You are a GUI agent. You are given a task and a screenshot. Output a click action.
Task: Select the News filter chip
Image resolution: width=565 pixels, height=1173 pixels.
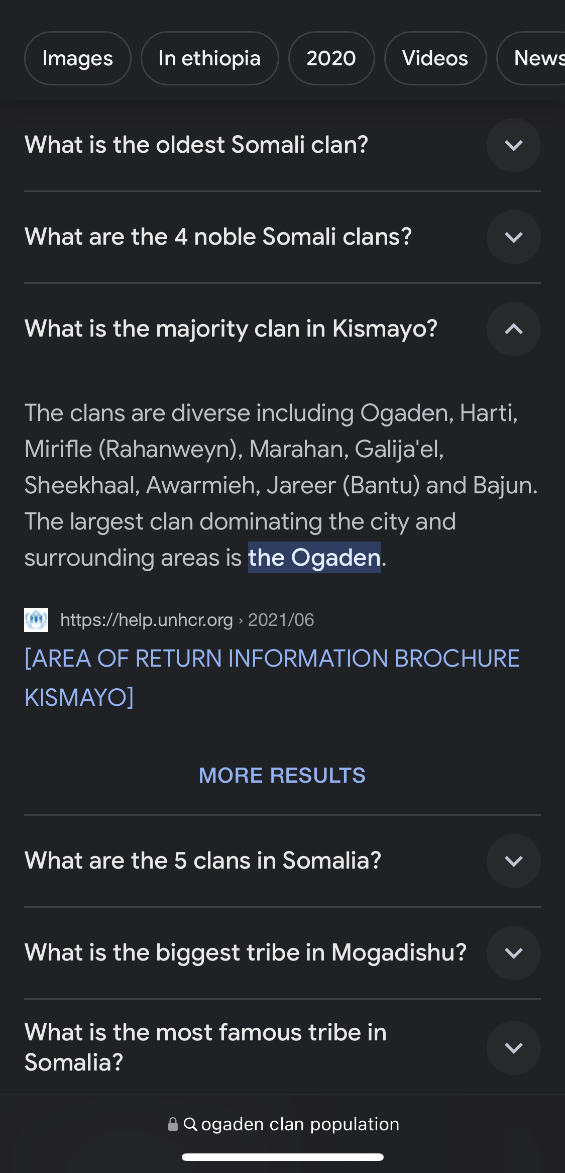[532, 58]
